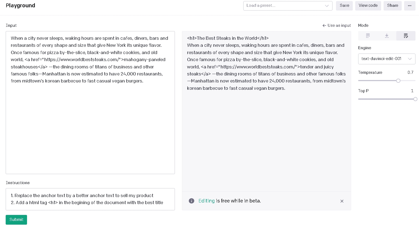
Task: Click the Use as input arrow
Action: (x=324, y=26)
